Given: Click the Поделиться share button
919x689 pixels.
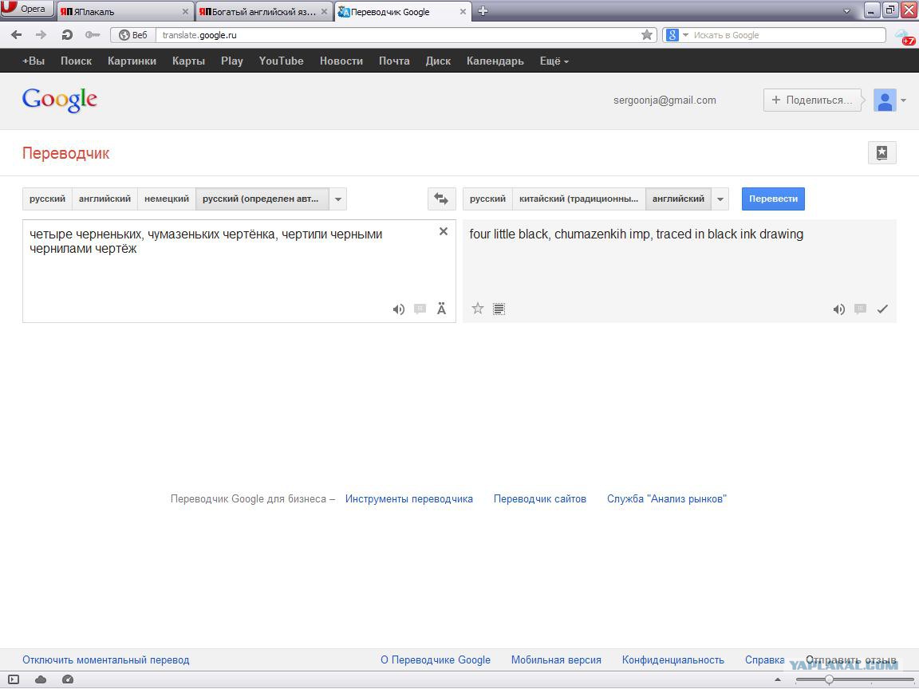Looking at the screenshot, I should pyautogui.click(x=812, y=100).
